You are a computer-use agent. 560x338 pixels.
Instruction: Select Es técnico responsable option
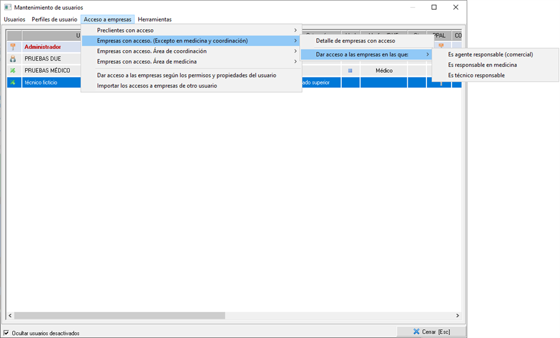[476, 75]
